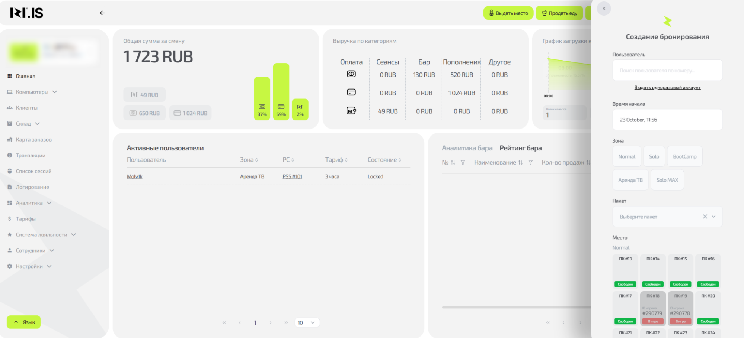Select free seat ПК #13
Image resolution: width=744 pixels, height=338 pixels.
click(625, 271)
